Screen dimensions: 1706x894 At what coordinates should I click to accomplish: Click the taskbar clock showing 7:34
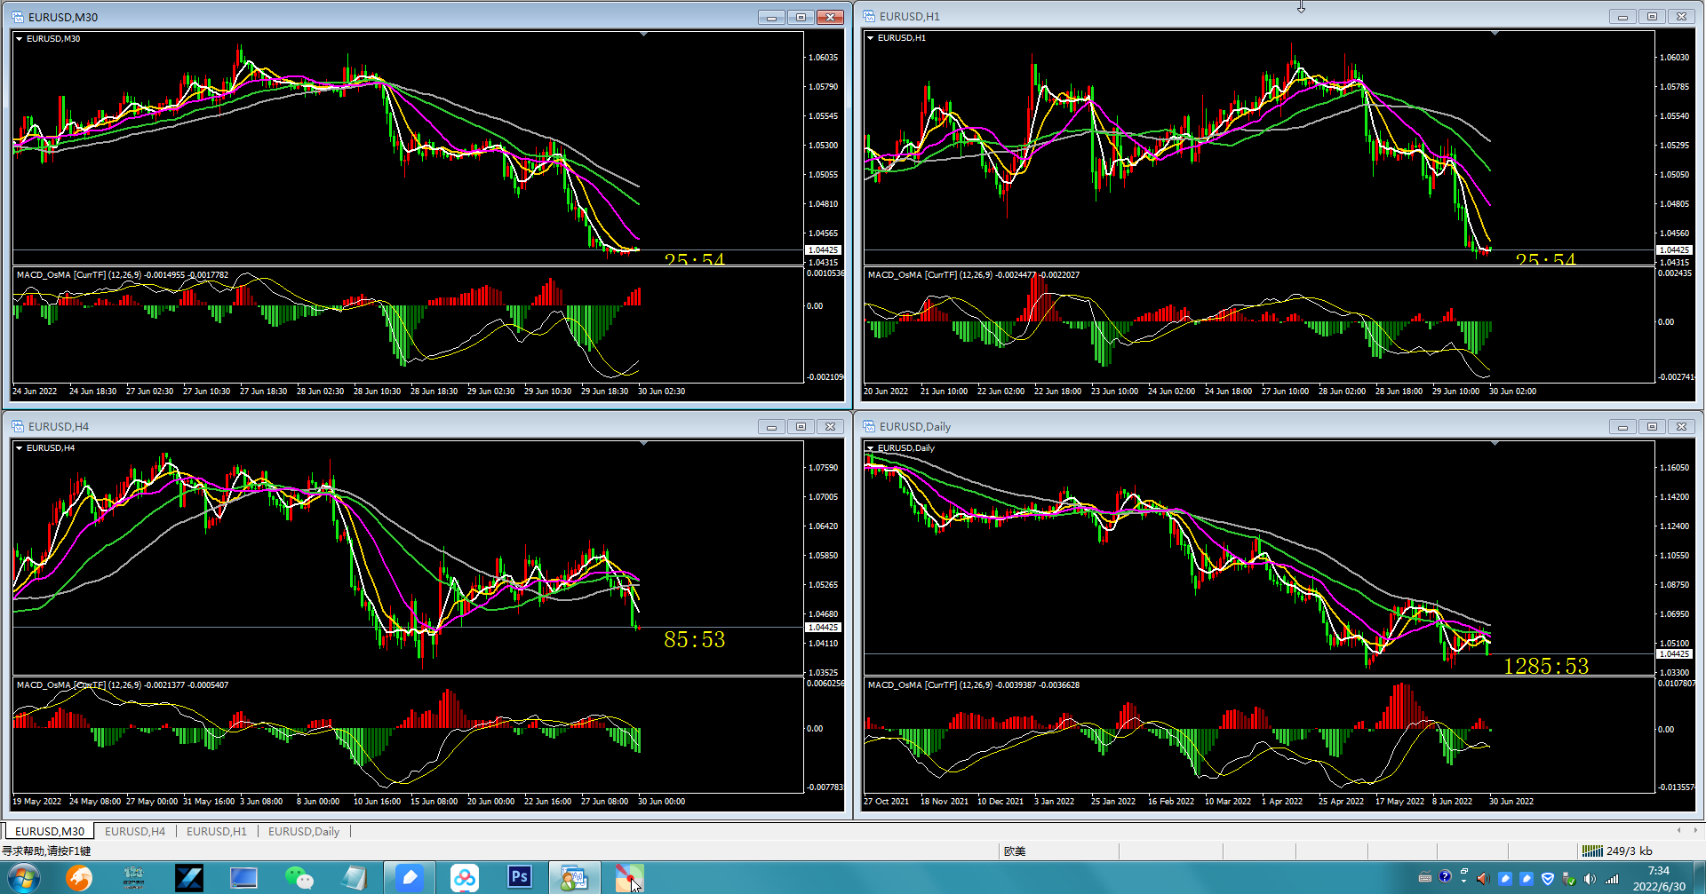coord(1658,871)
